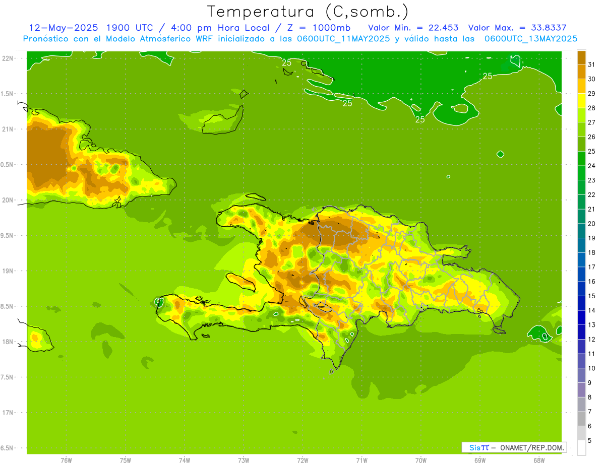Viewport: 605px width, 467px height.
Task: Select the 25 label on the color scale
Action: tap(592, 151)
